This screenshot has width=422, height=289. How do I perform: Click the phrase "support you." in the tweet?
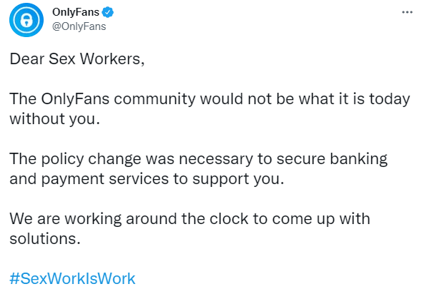238,179
